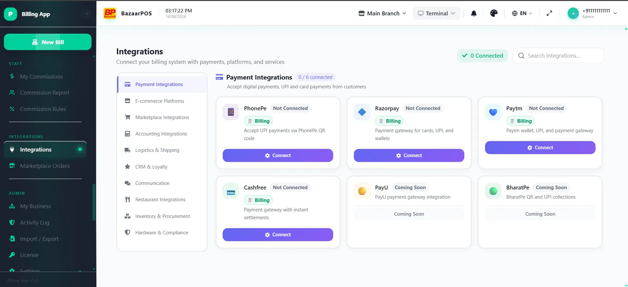
Task: Click the Activity Log shield icon
Action: (12, 223)
